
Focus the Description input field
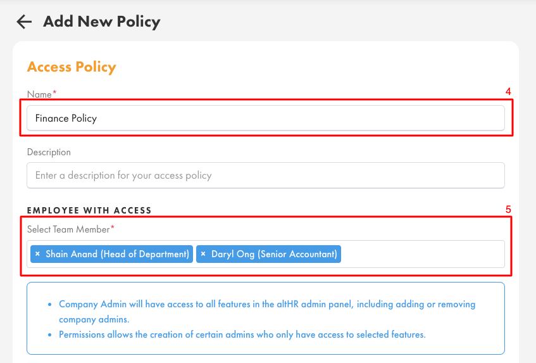[x=266, y=175]
